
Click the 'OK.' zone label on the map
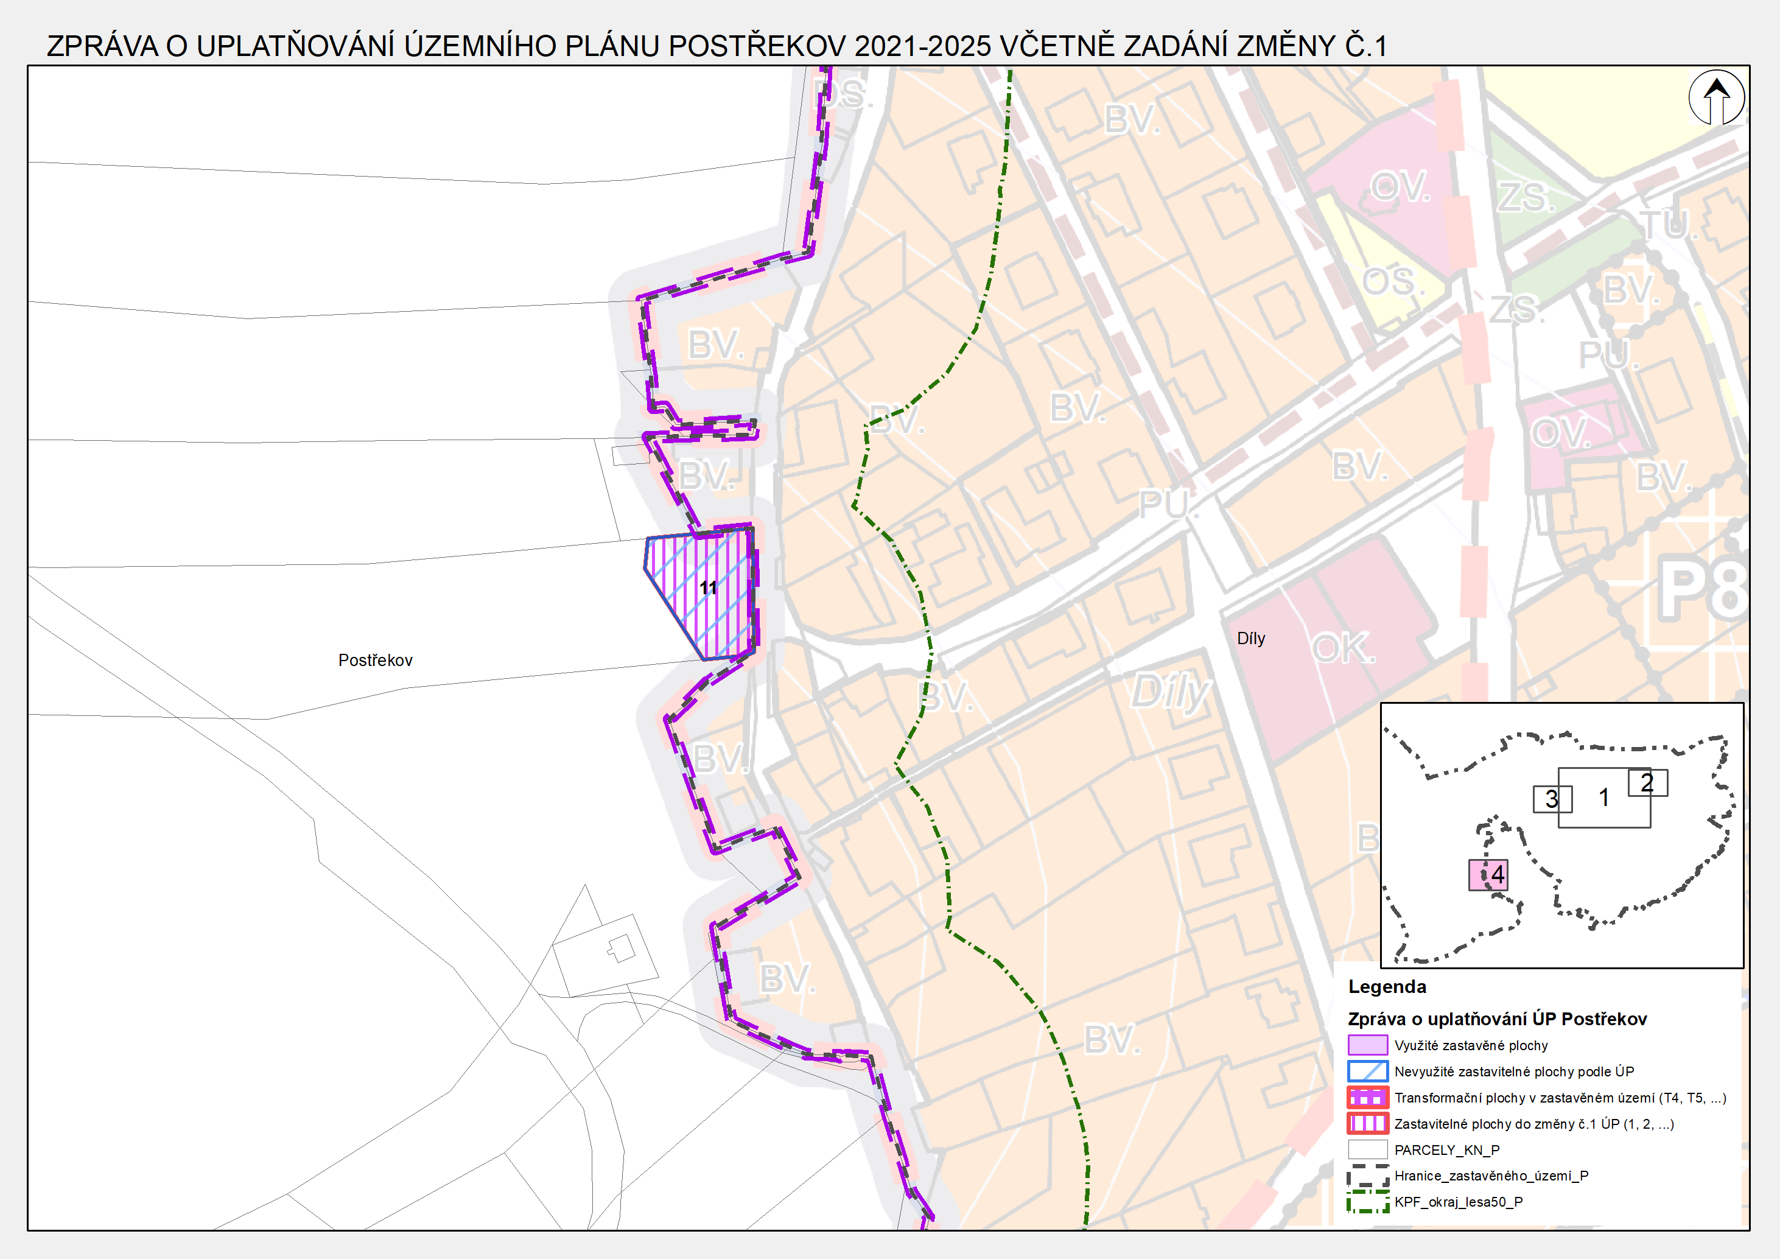tap(1344, 648)
